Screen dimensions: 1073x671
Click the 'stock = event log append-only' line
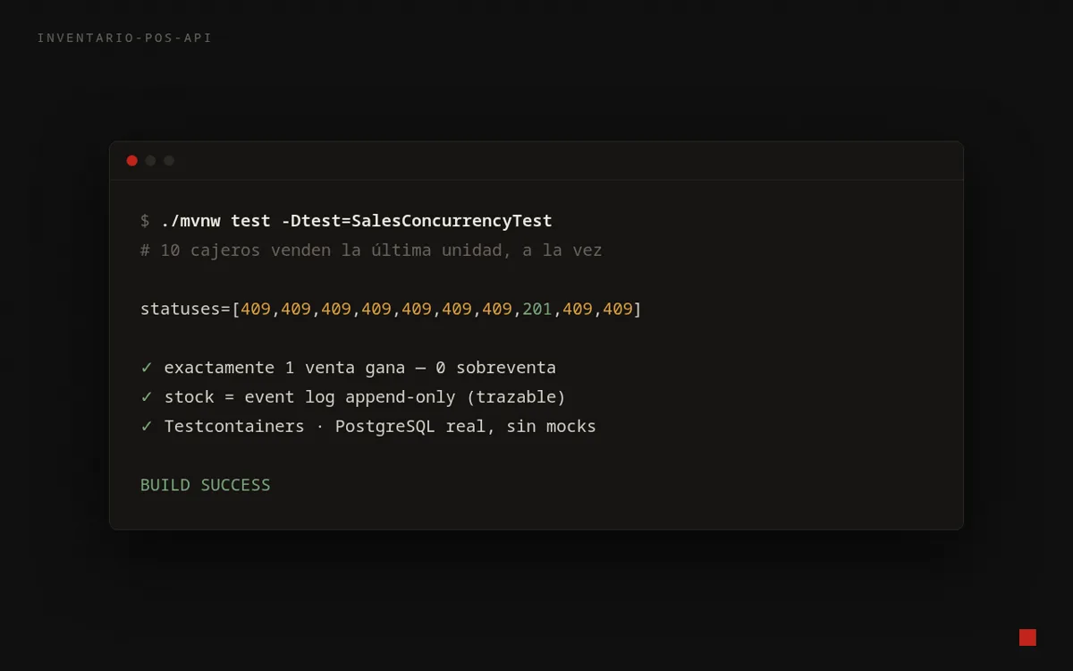coord(365,397)
